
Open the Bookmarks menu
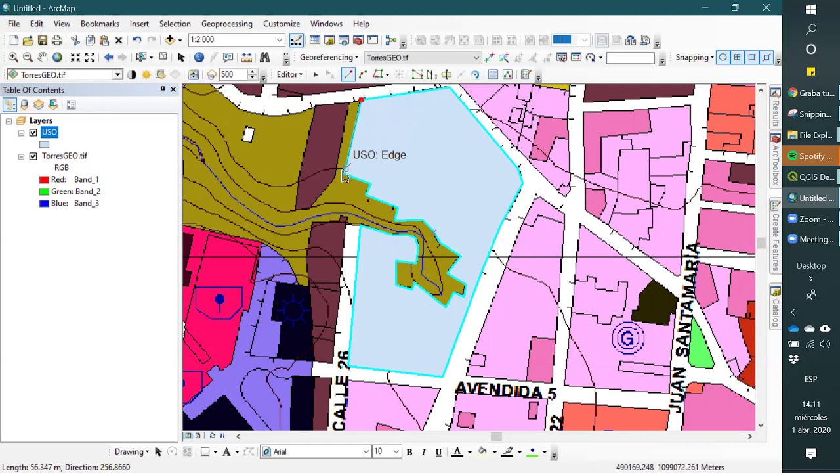100,24
